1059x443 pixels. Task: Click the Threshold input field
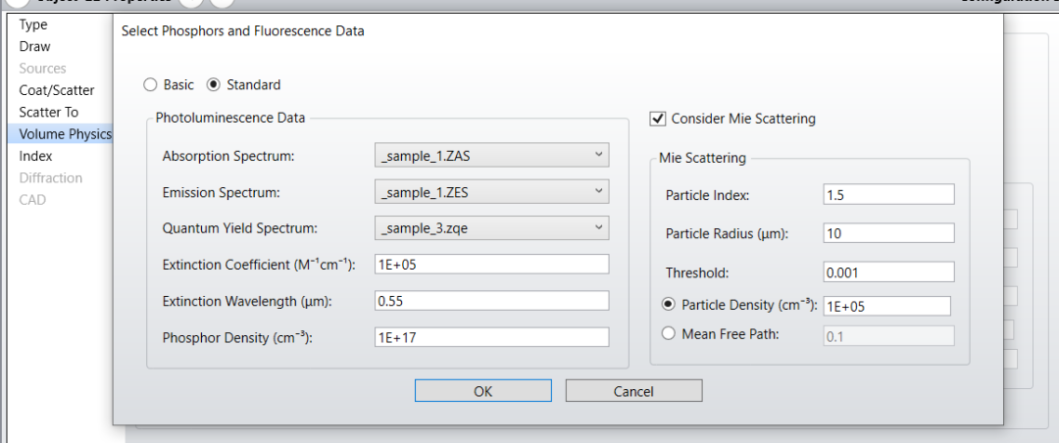(888, 271)
